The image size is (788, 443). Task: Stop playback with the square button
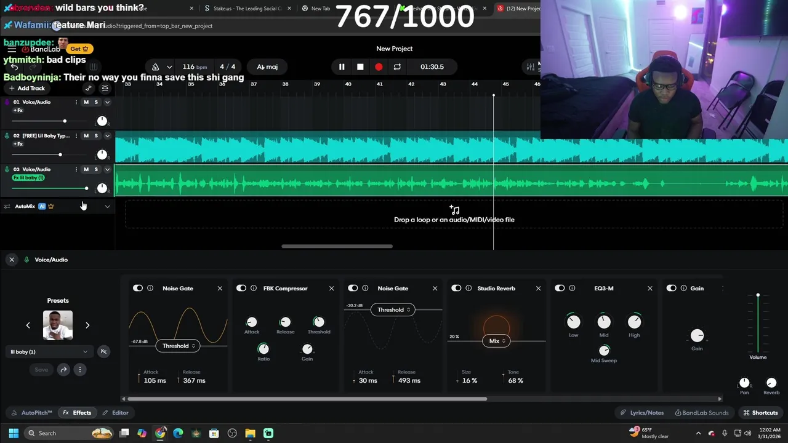click(360, 66)
